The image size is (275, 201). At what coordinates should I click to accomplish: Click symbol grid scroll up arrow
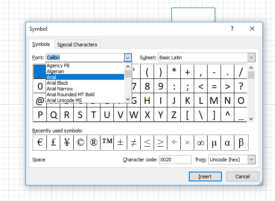251,68
